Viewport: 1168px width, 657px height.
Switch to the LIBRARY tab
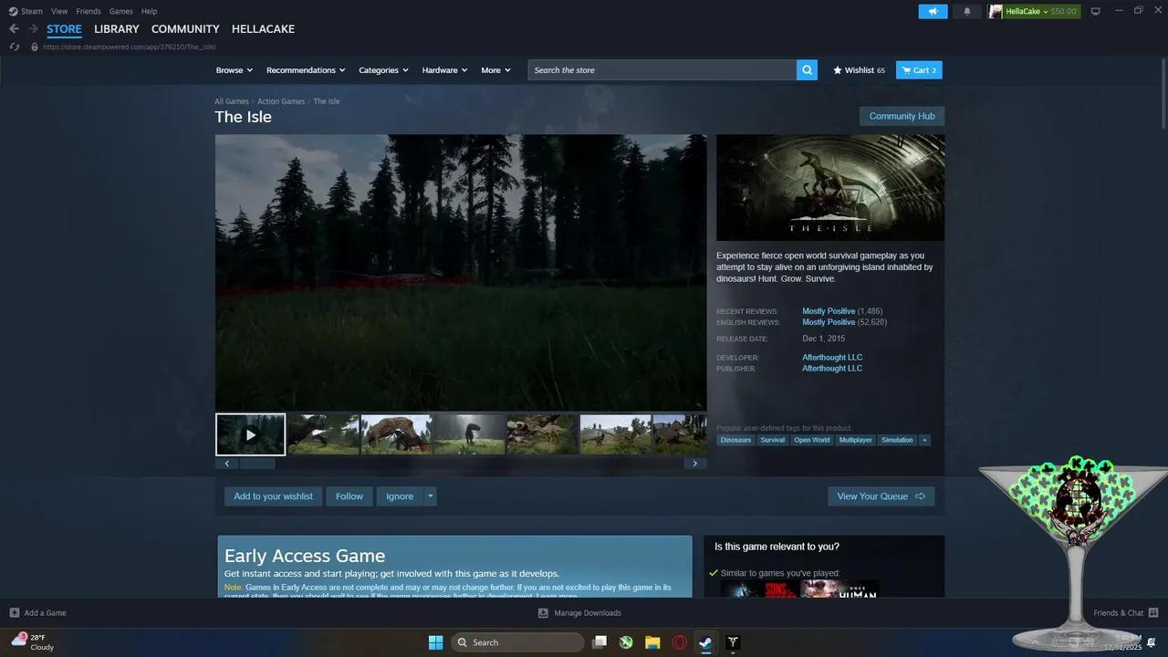(117, 29)
